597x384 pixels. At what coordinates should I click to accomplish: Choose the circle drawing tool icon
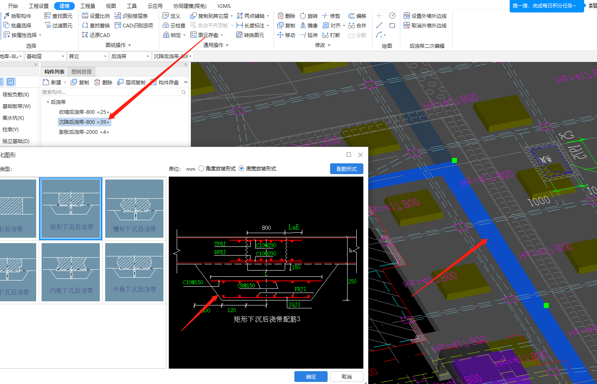point(392,15)
